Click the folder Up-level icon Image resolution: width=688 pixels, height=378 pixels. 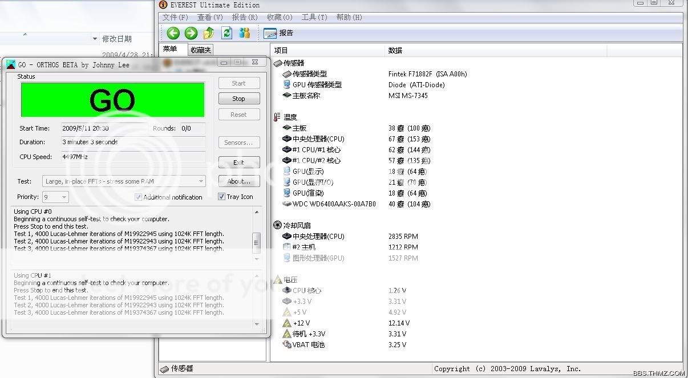pos(209,33)
